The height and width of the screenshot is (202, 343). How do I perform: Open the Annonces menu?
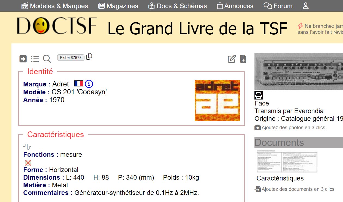(235, 6)
